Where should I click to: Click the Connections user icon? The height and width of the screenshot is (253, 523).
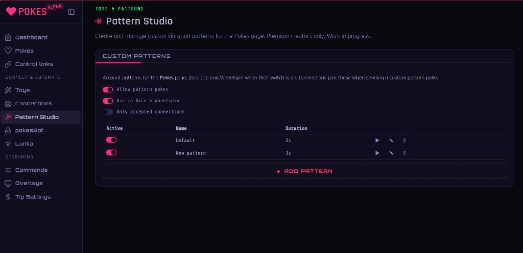[8, 103]
